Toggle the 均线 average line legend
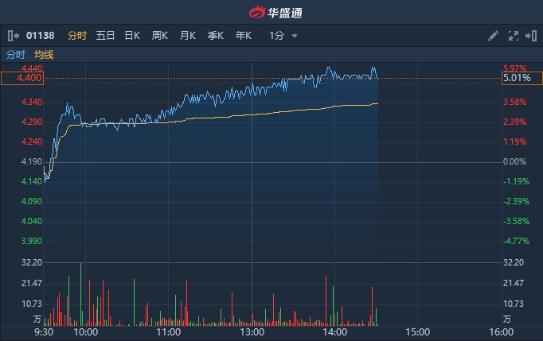The image size is (543, 341). click(44, 55)
